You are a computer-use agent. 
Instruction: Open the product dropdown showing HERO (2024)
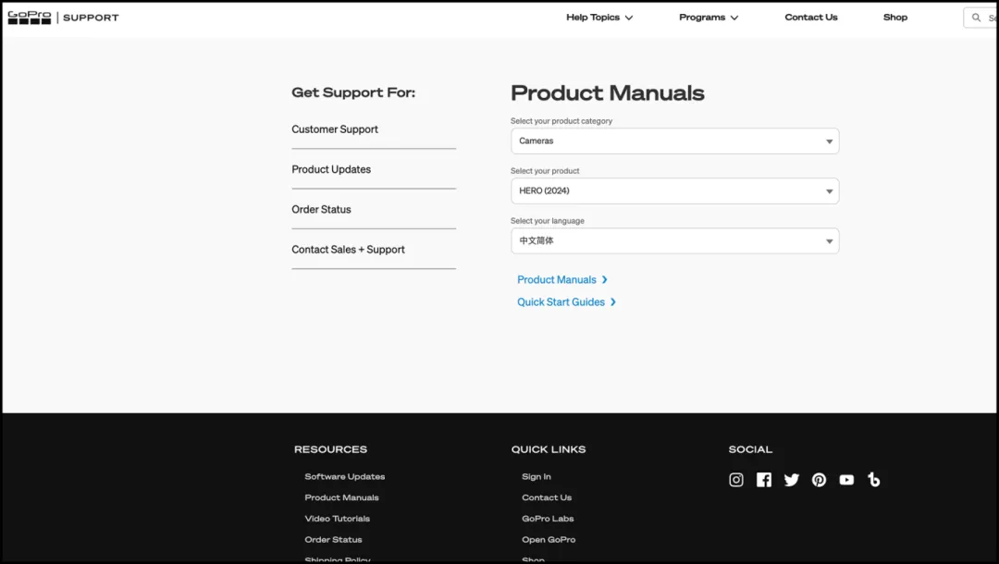tap(674, 191)
